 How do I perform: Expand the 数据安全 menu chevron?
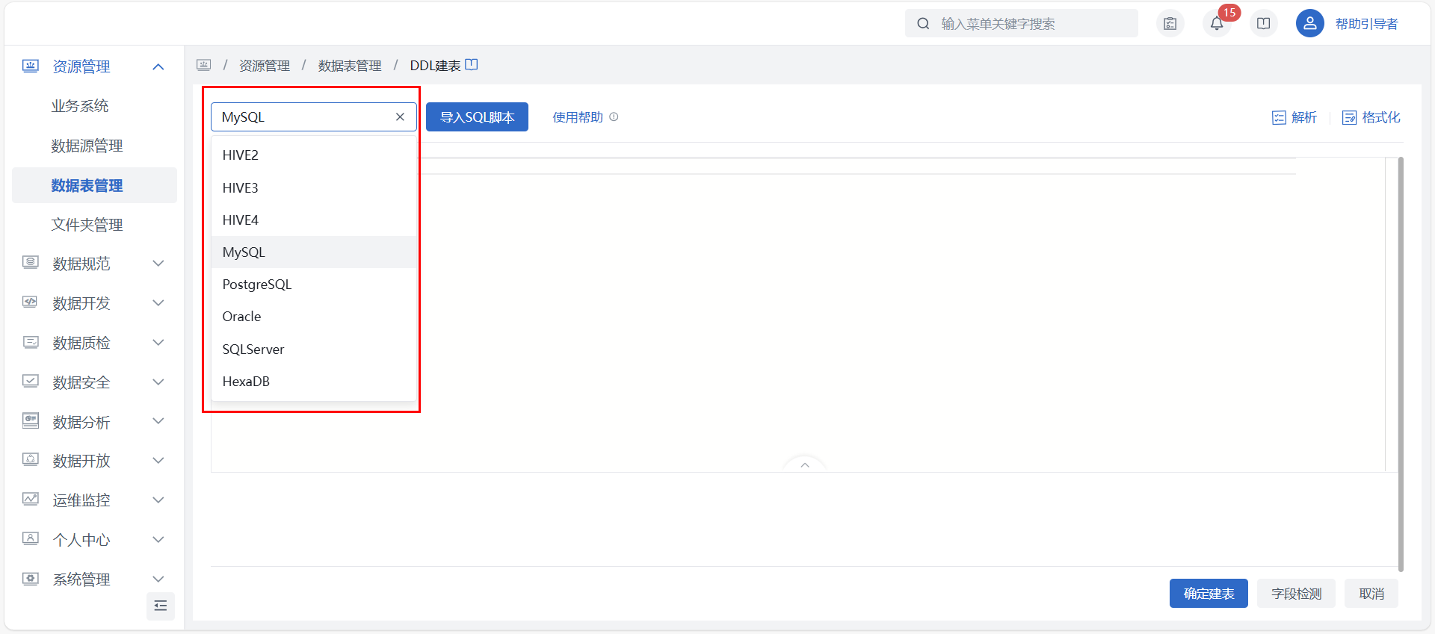(x=158, y=382)
